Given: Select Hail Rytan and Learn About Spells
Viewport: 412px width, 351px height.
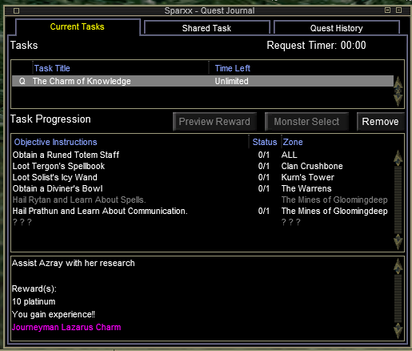Looking at the screenshot, I should coord(79,200).
